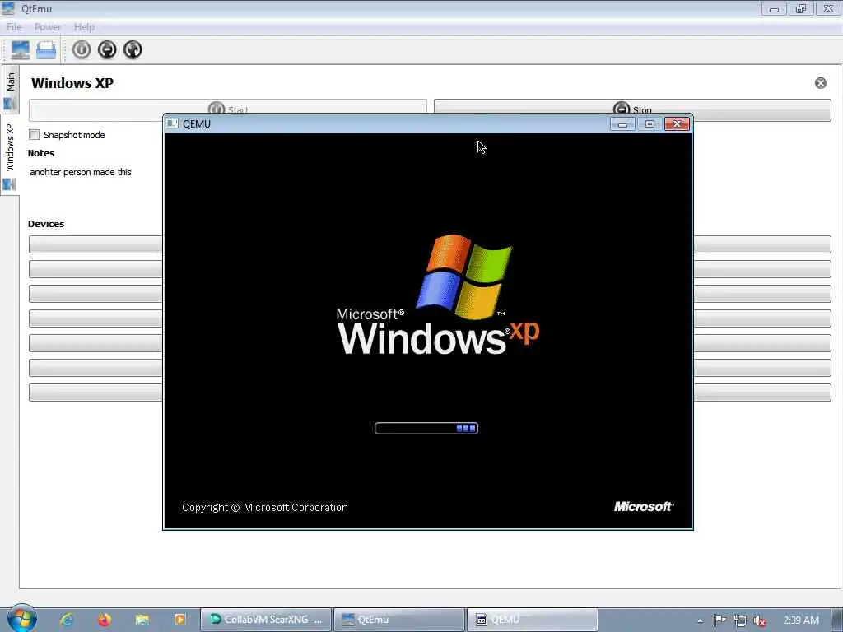The width and height of the screenshot is (843, 632).
Task: Click the network tray icon
Action: (x=740, y=620)
